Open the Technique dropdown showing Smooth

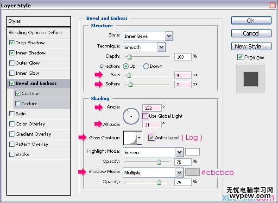tap(144, 47)
